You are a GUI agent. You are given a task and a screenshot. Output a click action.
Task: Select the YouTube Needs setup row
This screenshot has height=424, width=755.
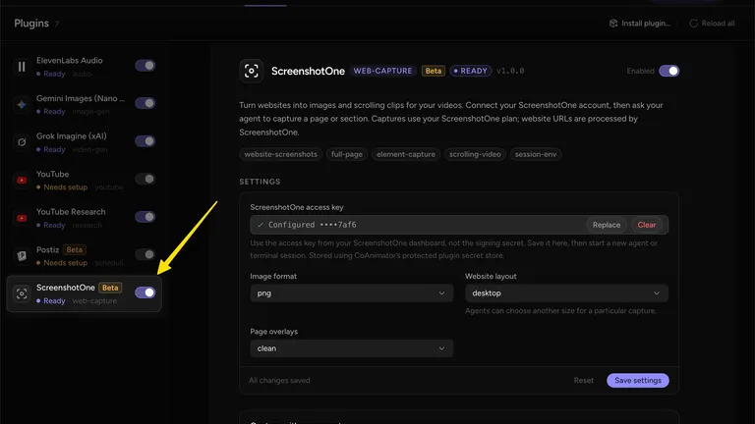pyautogui.click(x=85, y=181)
